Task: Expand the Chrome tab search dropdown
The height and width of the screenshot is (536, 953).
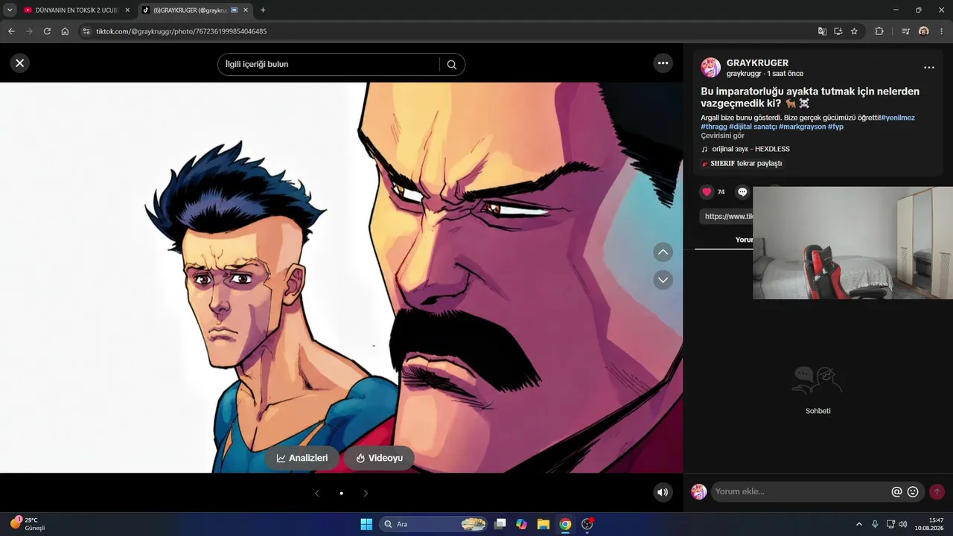Action: 10,10
